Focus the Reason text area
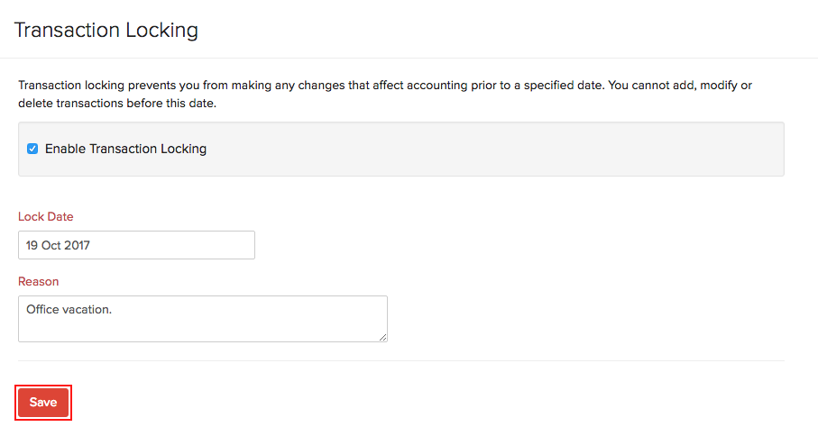The width and height of the screenshot is (818, 436). point(203,319)
